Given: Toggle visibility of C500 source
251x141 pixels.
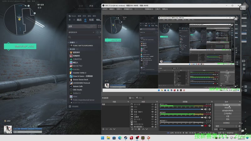Looking at the screenshot, I should [152, 107].
